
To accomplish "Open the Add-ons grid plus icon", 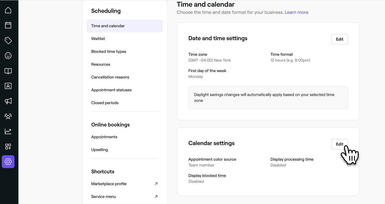I will [8, 146].
